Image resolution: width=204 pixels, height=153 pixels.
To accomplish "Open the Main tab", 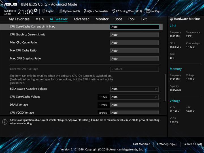I will 40,19.
